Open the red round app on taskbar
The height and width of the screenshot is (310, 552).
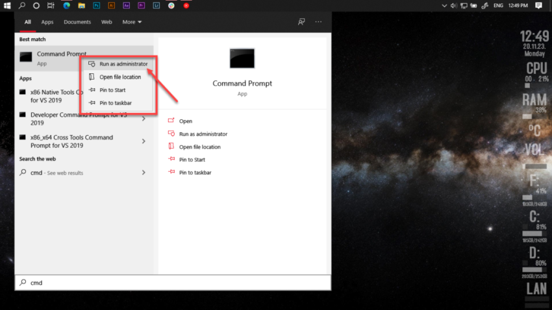pos(186,6)
